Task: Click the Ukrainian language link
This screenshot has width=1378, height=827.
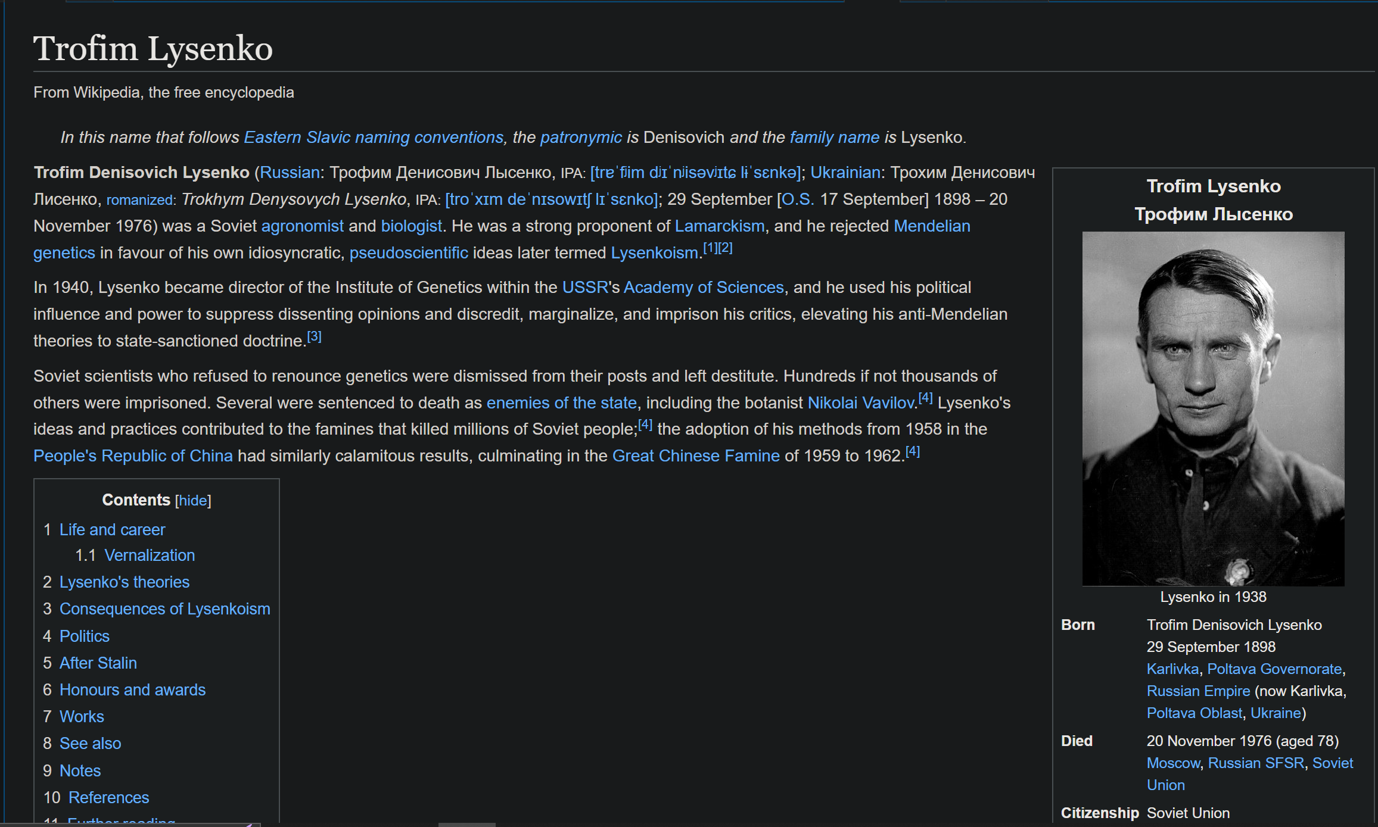Action: pyautogui.click(x=845, y=173)
